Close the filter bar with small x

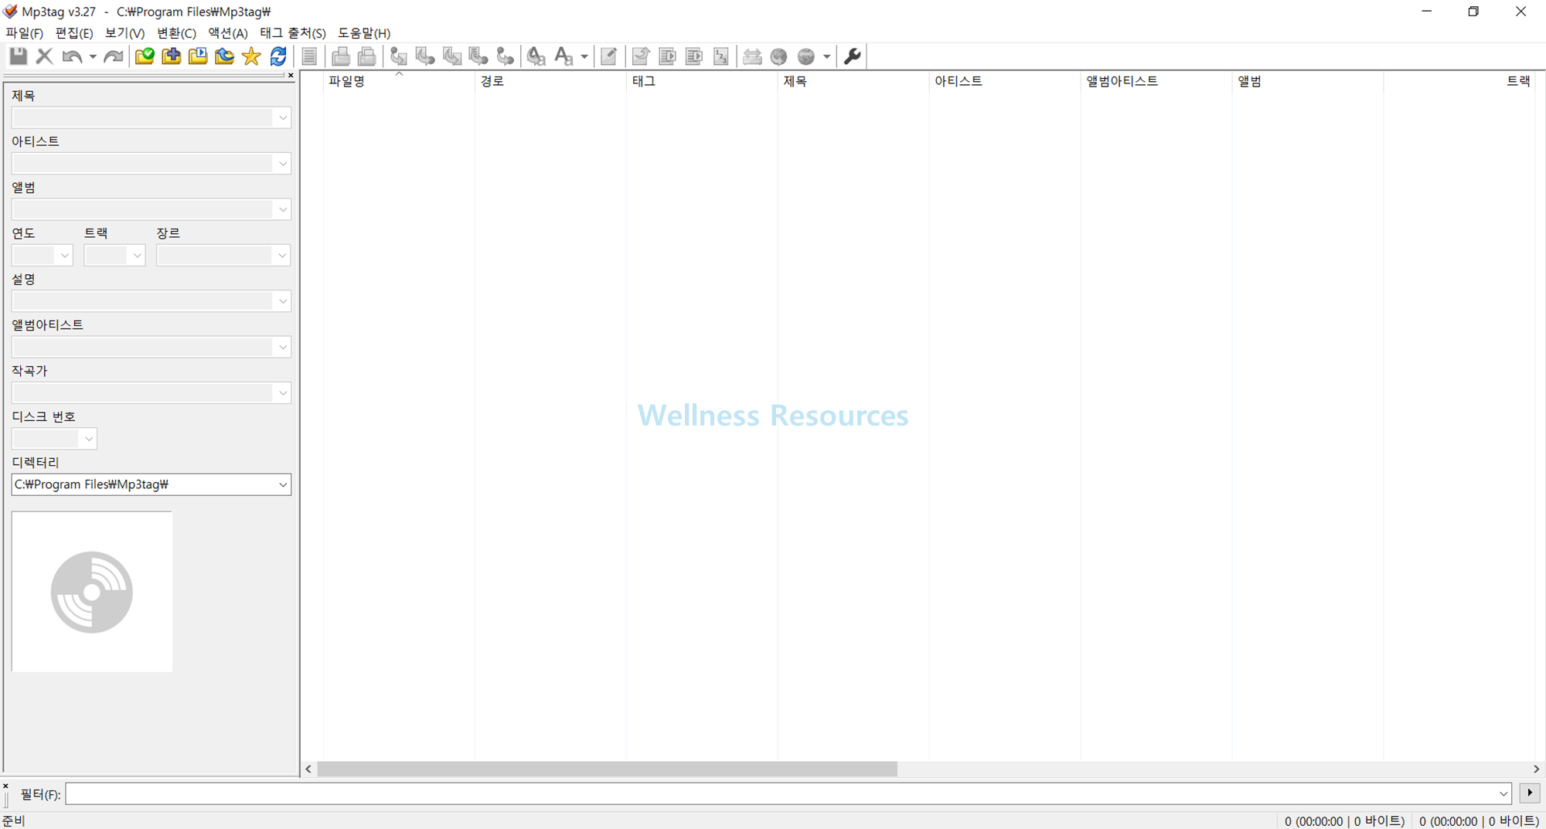click(x=5, y=786)
